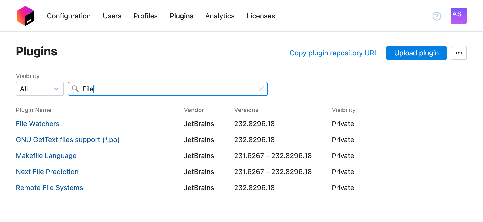The height and width of the screenshot is (222, 483).
Task: Click the Upload plugin button
Action: (x=416, y=53)
